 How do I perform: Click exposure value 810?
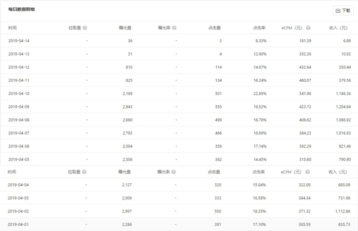(129, 67)
